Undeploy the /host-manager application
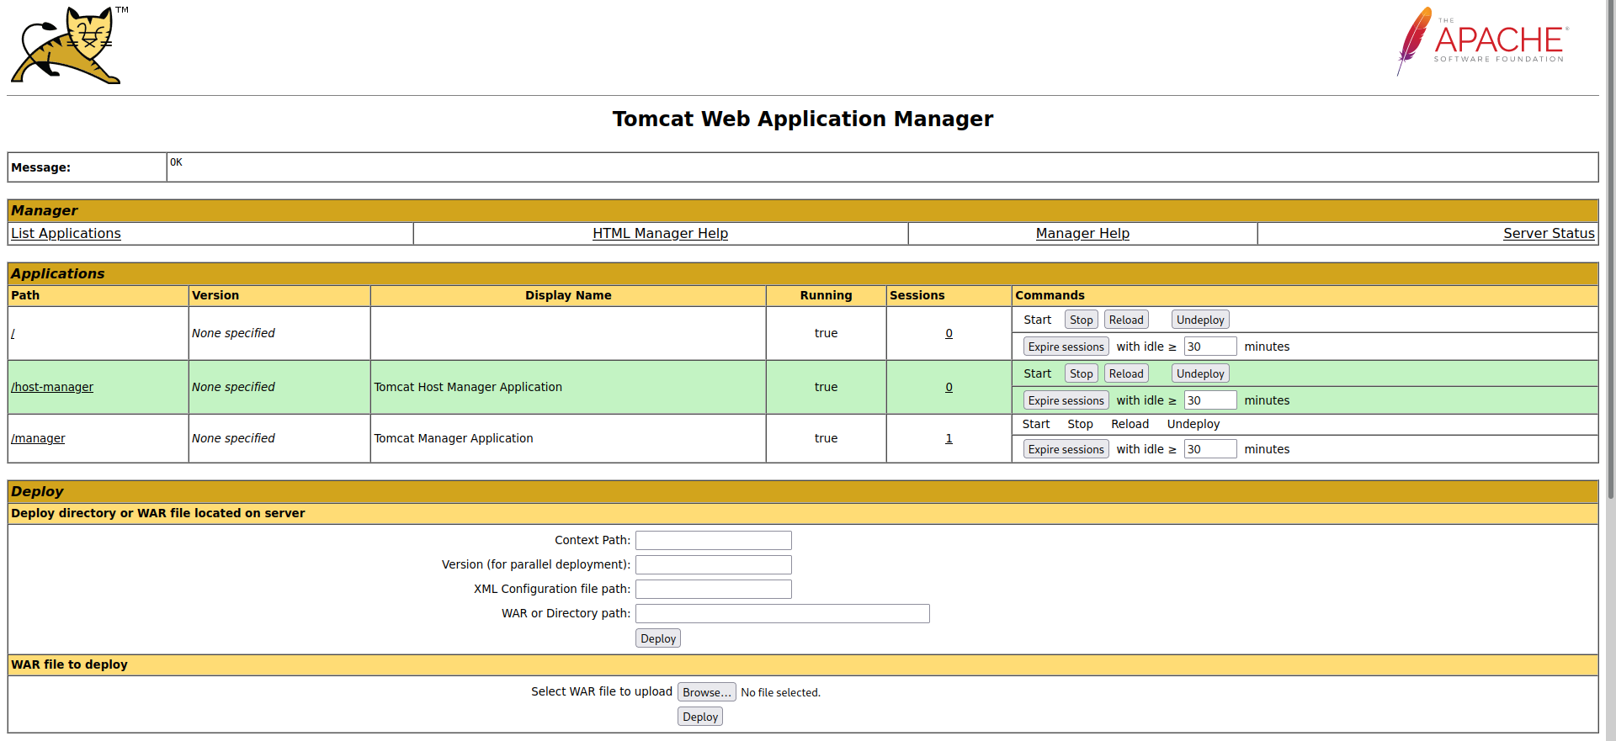The image size is (1616, 741). (1200, 374)
